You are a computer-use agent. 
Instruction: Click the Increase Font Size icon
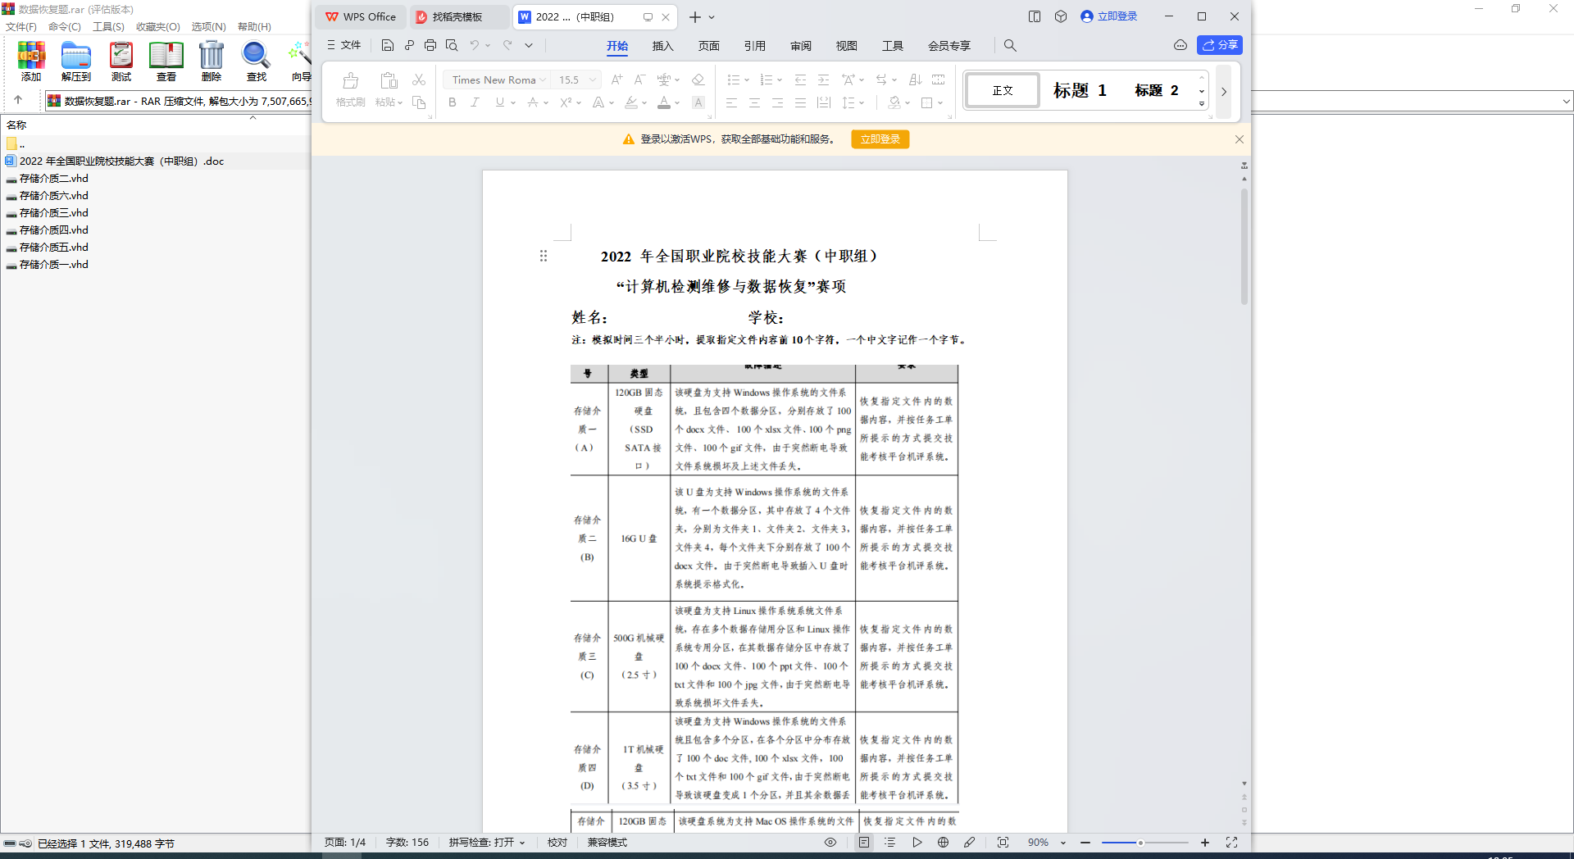tap(616, 80)
